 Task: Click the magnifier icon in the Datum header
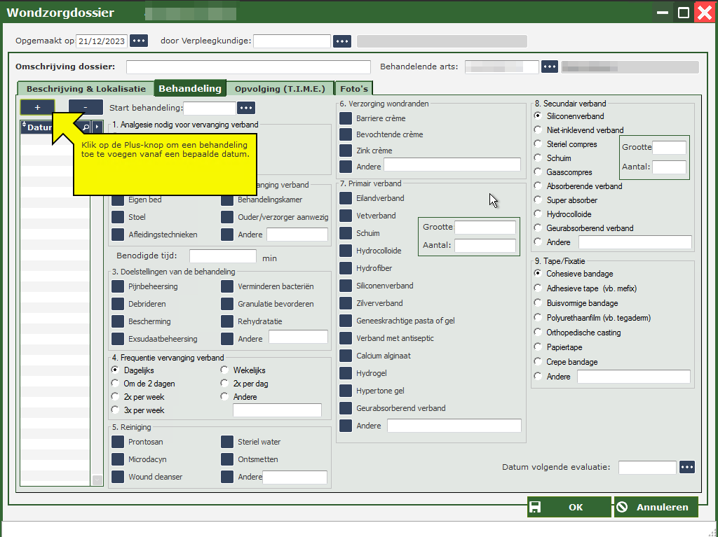86,127
